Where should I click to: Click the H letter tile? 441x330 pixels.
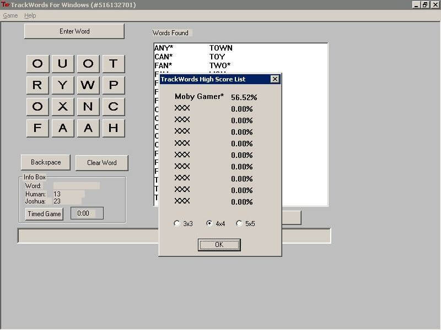pos(114,128)
